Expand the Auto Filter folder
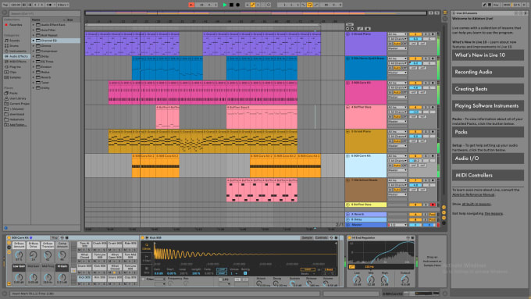 pos(33,30)
